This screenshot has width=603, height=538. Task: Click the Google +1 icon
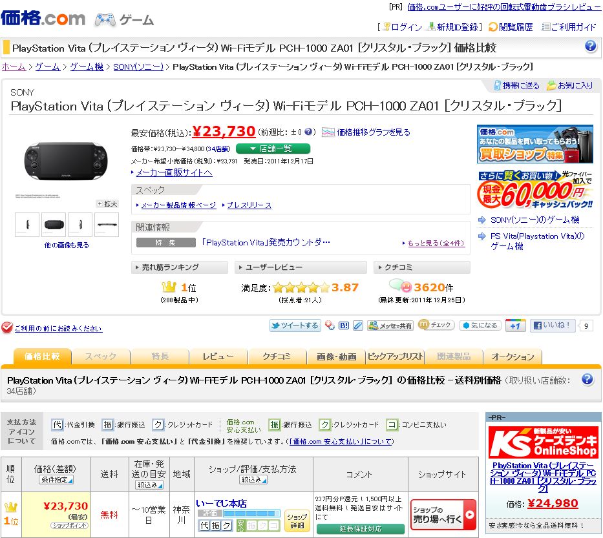point(515,326)
